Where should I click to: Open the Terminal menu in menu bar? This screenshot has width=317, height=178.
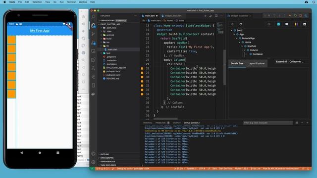[x=71, y=2]
